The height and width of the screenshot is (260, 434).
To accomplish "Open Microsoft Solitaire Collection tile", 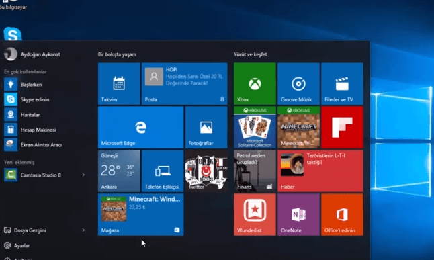I will [x=255, y=128].
